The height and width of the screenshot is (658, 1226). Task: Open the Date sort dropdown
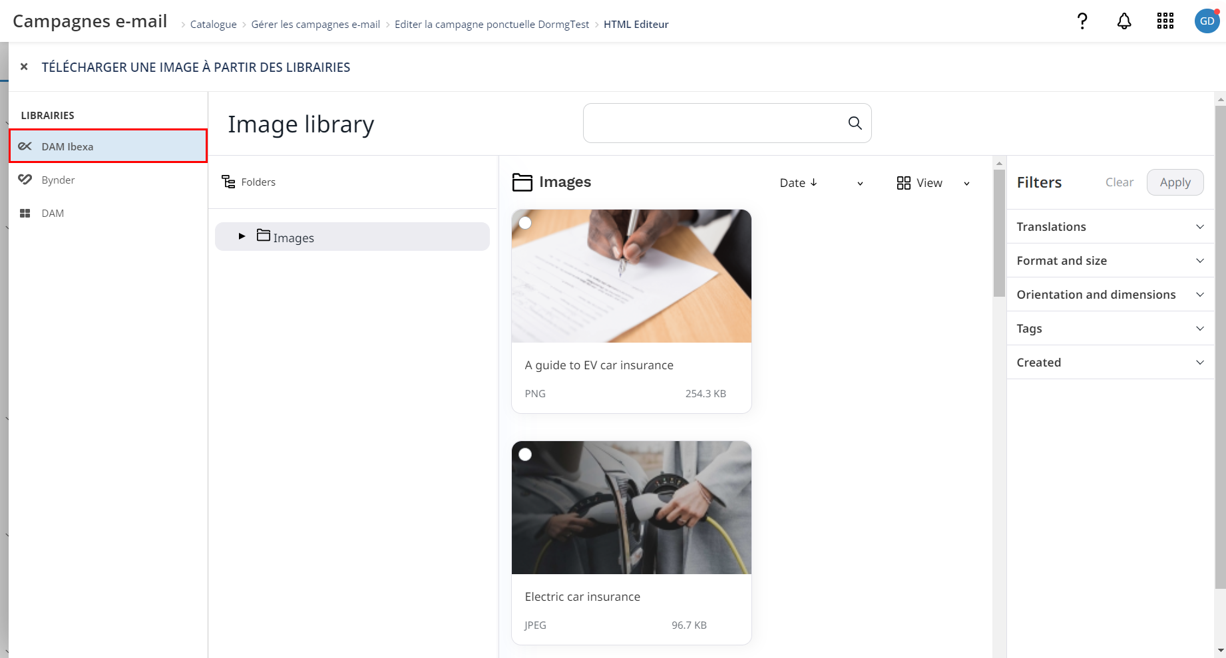click(x=821, y=183)
